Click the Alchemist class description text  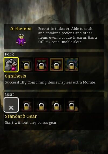(x=67, y=35)
